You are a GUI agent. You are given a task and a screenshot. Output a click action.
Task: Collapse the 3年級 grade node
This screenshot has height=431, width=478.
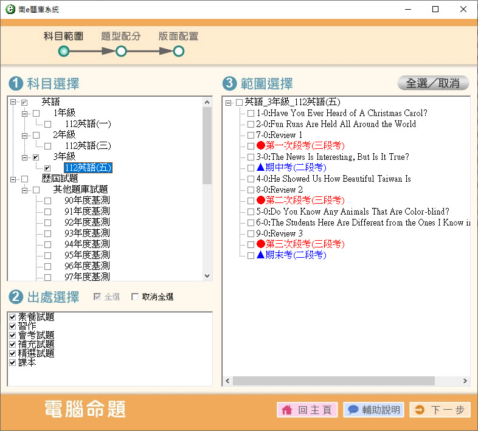tap(25, 157)
